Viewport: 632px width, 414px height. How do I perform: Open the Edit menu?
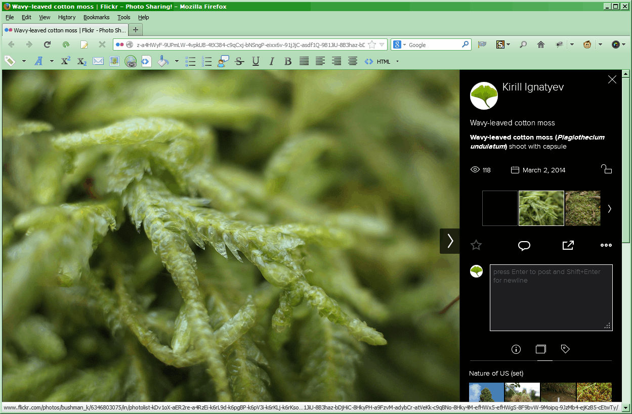pos(26,17)
